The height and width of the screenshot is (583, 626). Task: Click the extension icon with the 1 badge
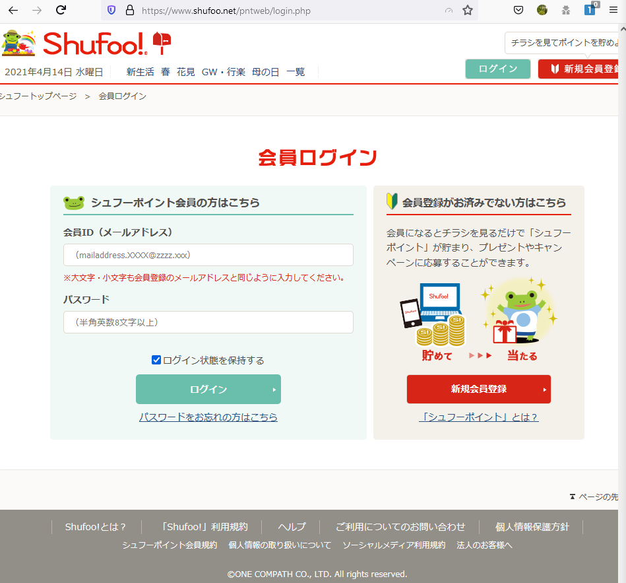pos(589,10)
